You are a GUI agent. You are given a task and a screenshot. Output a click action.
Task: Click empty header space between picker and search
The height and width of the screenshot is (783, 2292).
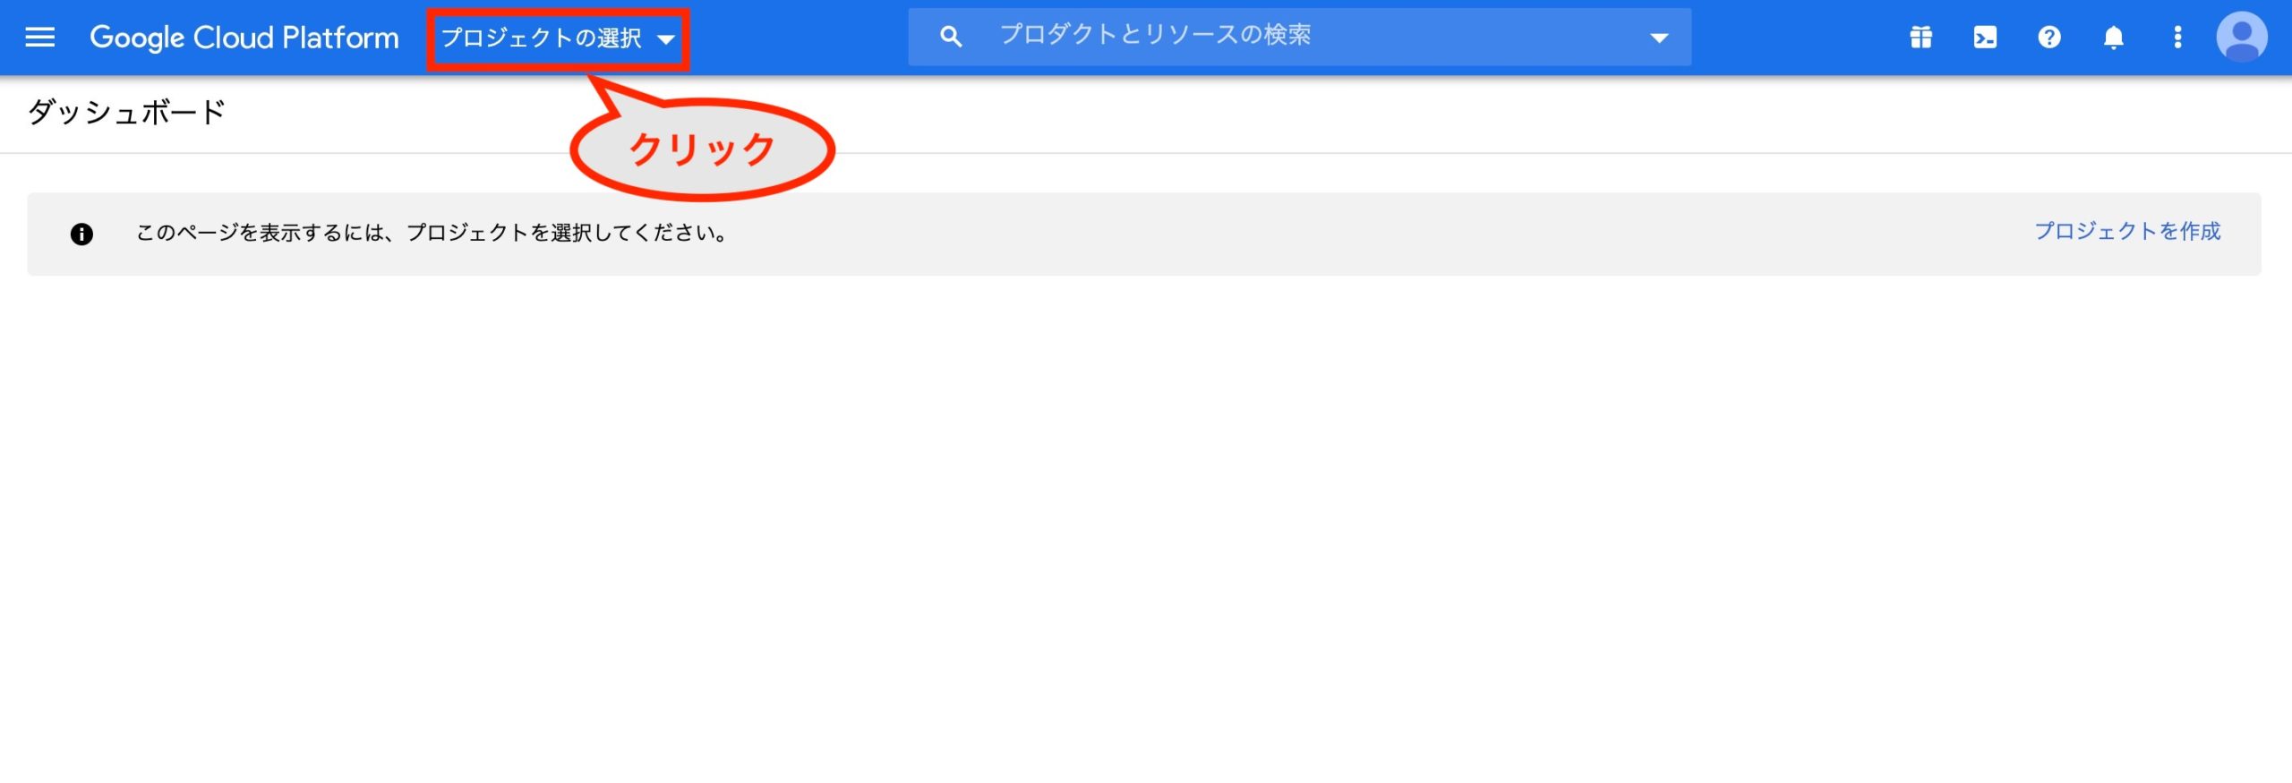point(799,38)
